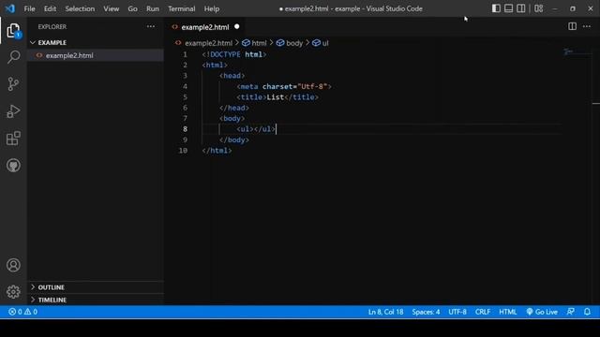The width and height of the screenshot is (600, 337).
Task: Click the ul breadcrumb item
Action: (321, 43)
